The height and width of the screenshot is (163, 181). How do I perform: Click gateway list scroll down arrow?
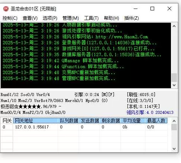click(x=174, y=148)
